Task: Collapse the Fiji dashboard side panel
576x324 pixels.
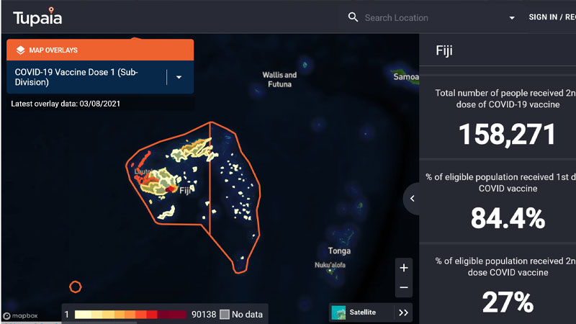Action: tap(412, 198)
